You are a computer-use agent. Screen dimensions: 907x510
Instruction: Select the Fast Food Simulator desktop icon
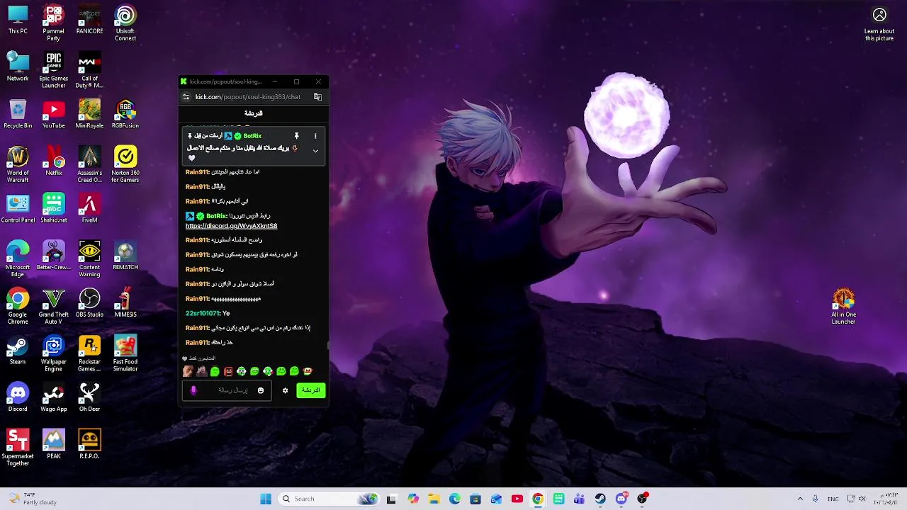pos(125,354)
